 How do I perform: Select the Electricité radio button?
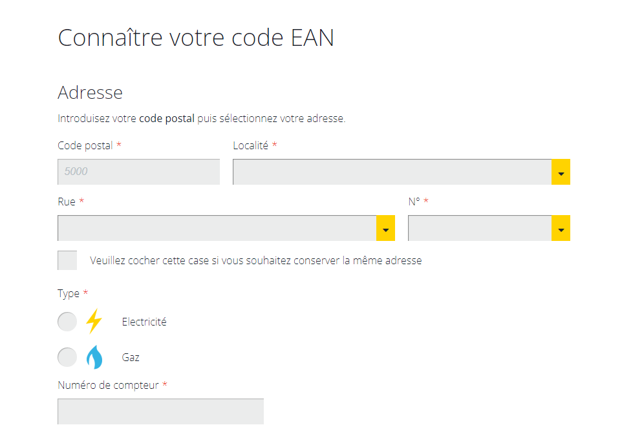tap(67, 322)
